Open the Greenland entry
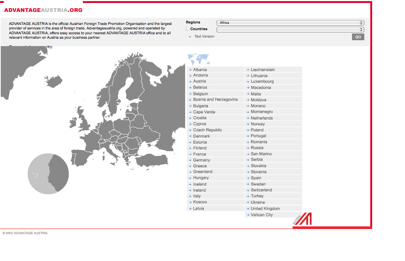The image size is (405, 261). [203, 172]
